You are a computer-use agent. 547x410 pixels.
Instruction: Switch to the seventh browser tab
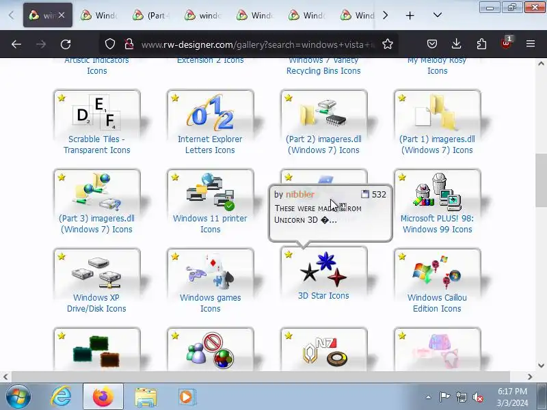coord(358,15)
